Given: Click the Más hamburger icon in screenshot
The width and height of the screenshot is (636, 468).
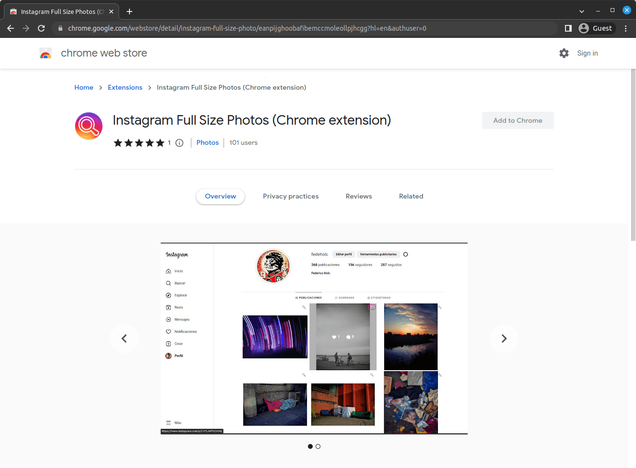Looking at the screenshot, I should point(168,423).
